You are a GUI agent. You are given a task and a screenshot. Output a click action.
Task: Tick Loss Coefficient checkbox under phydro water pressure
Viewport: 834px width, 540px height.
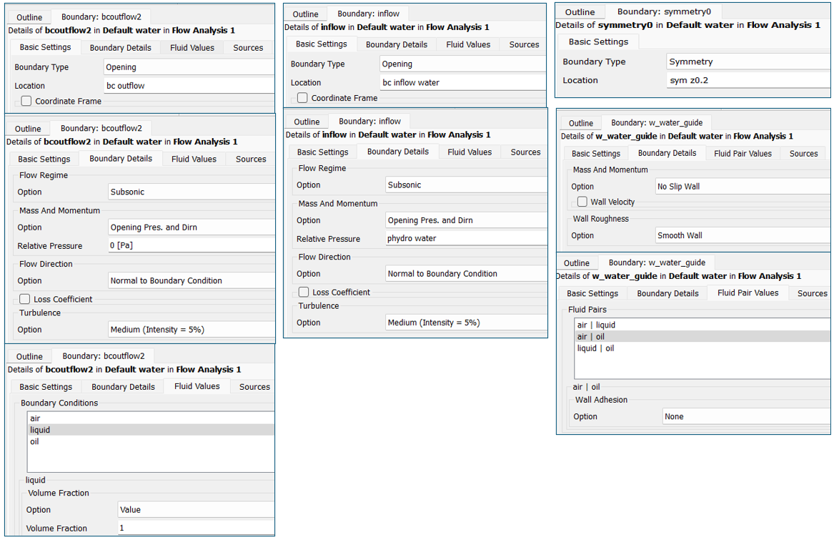303,292
